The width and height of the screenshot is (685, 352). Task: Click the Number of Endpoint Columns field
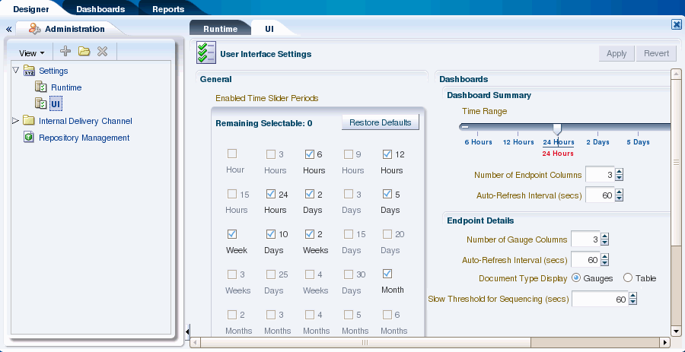click(x=600, y=175)
